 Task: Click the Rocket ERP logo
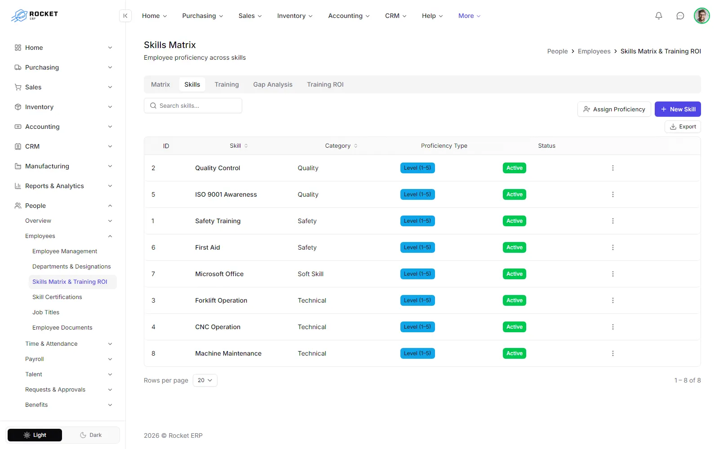[35, 16]
